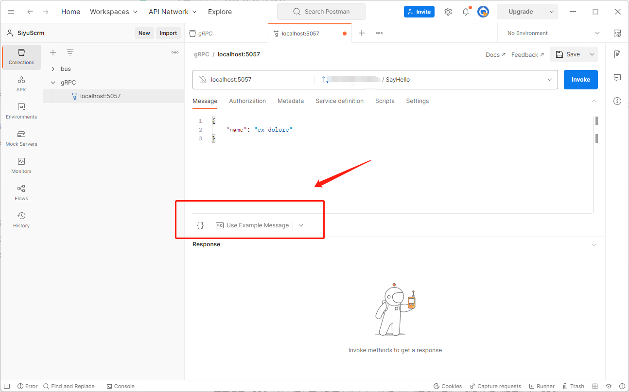Open the Bootcamp graduation cap icon
629x392 pixels.
point(608,386)
